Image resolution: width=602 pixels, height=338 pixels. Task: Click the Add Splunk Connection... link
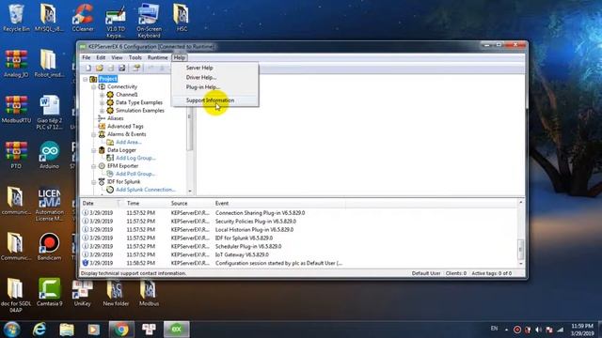(146, 190)
